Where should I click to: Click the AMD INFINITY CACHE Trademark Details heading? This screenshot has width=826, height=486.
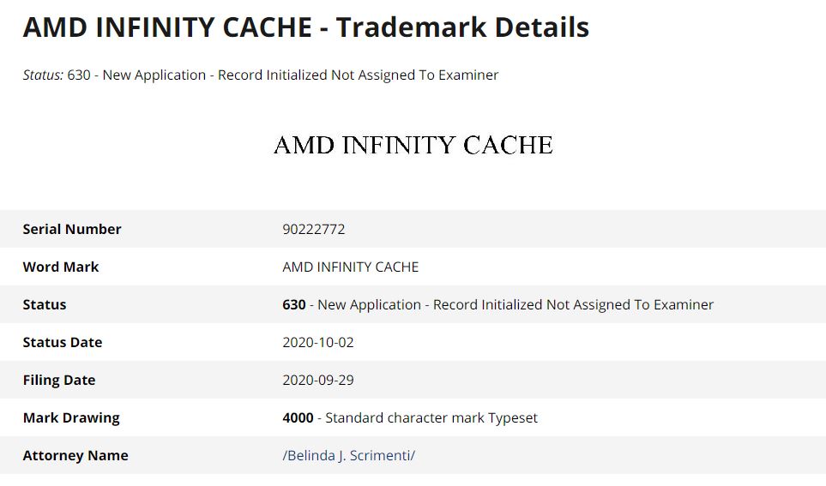[305, 27]
